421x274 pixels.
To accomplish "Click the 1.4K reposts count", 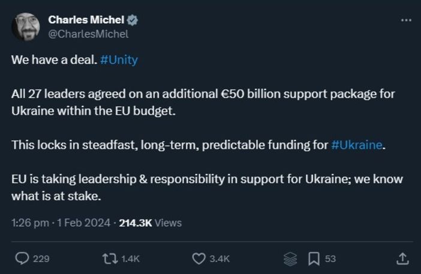I will tap(130, 258).
